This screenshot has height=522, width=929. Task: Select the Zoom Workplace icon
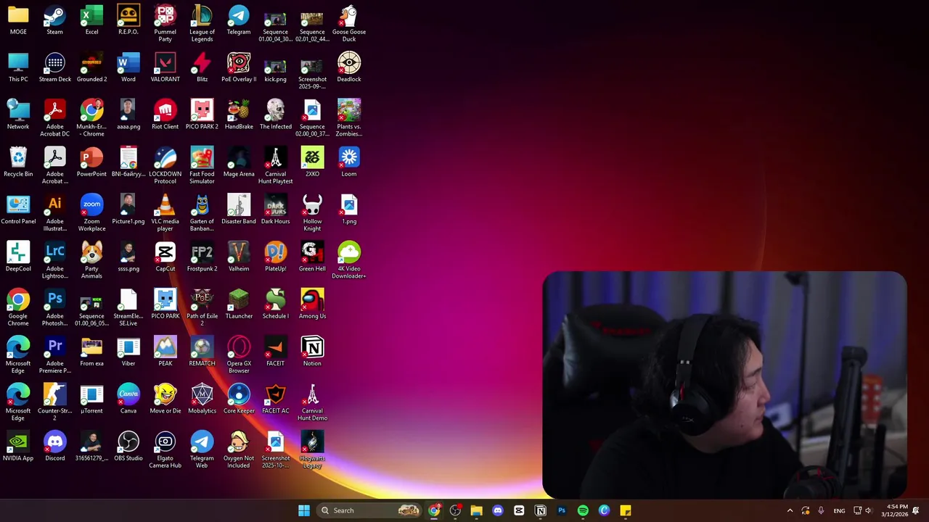coord(91,213)
